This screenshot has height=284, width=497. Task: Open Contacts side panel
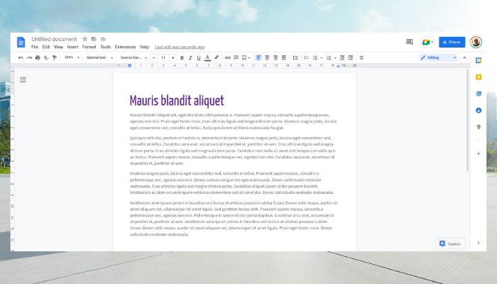tap(479, 110)
